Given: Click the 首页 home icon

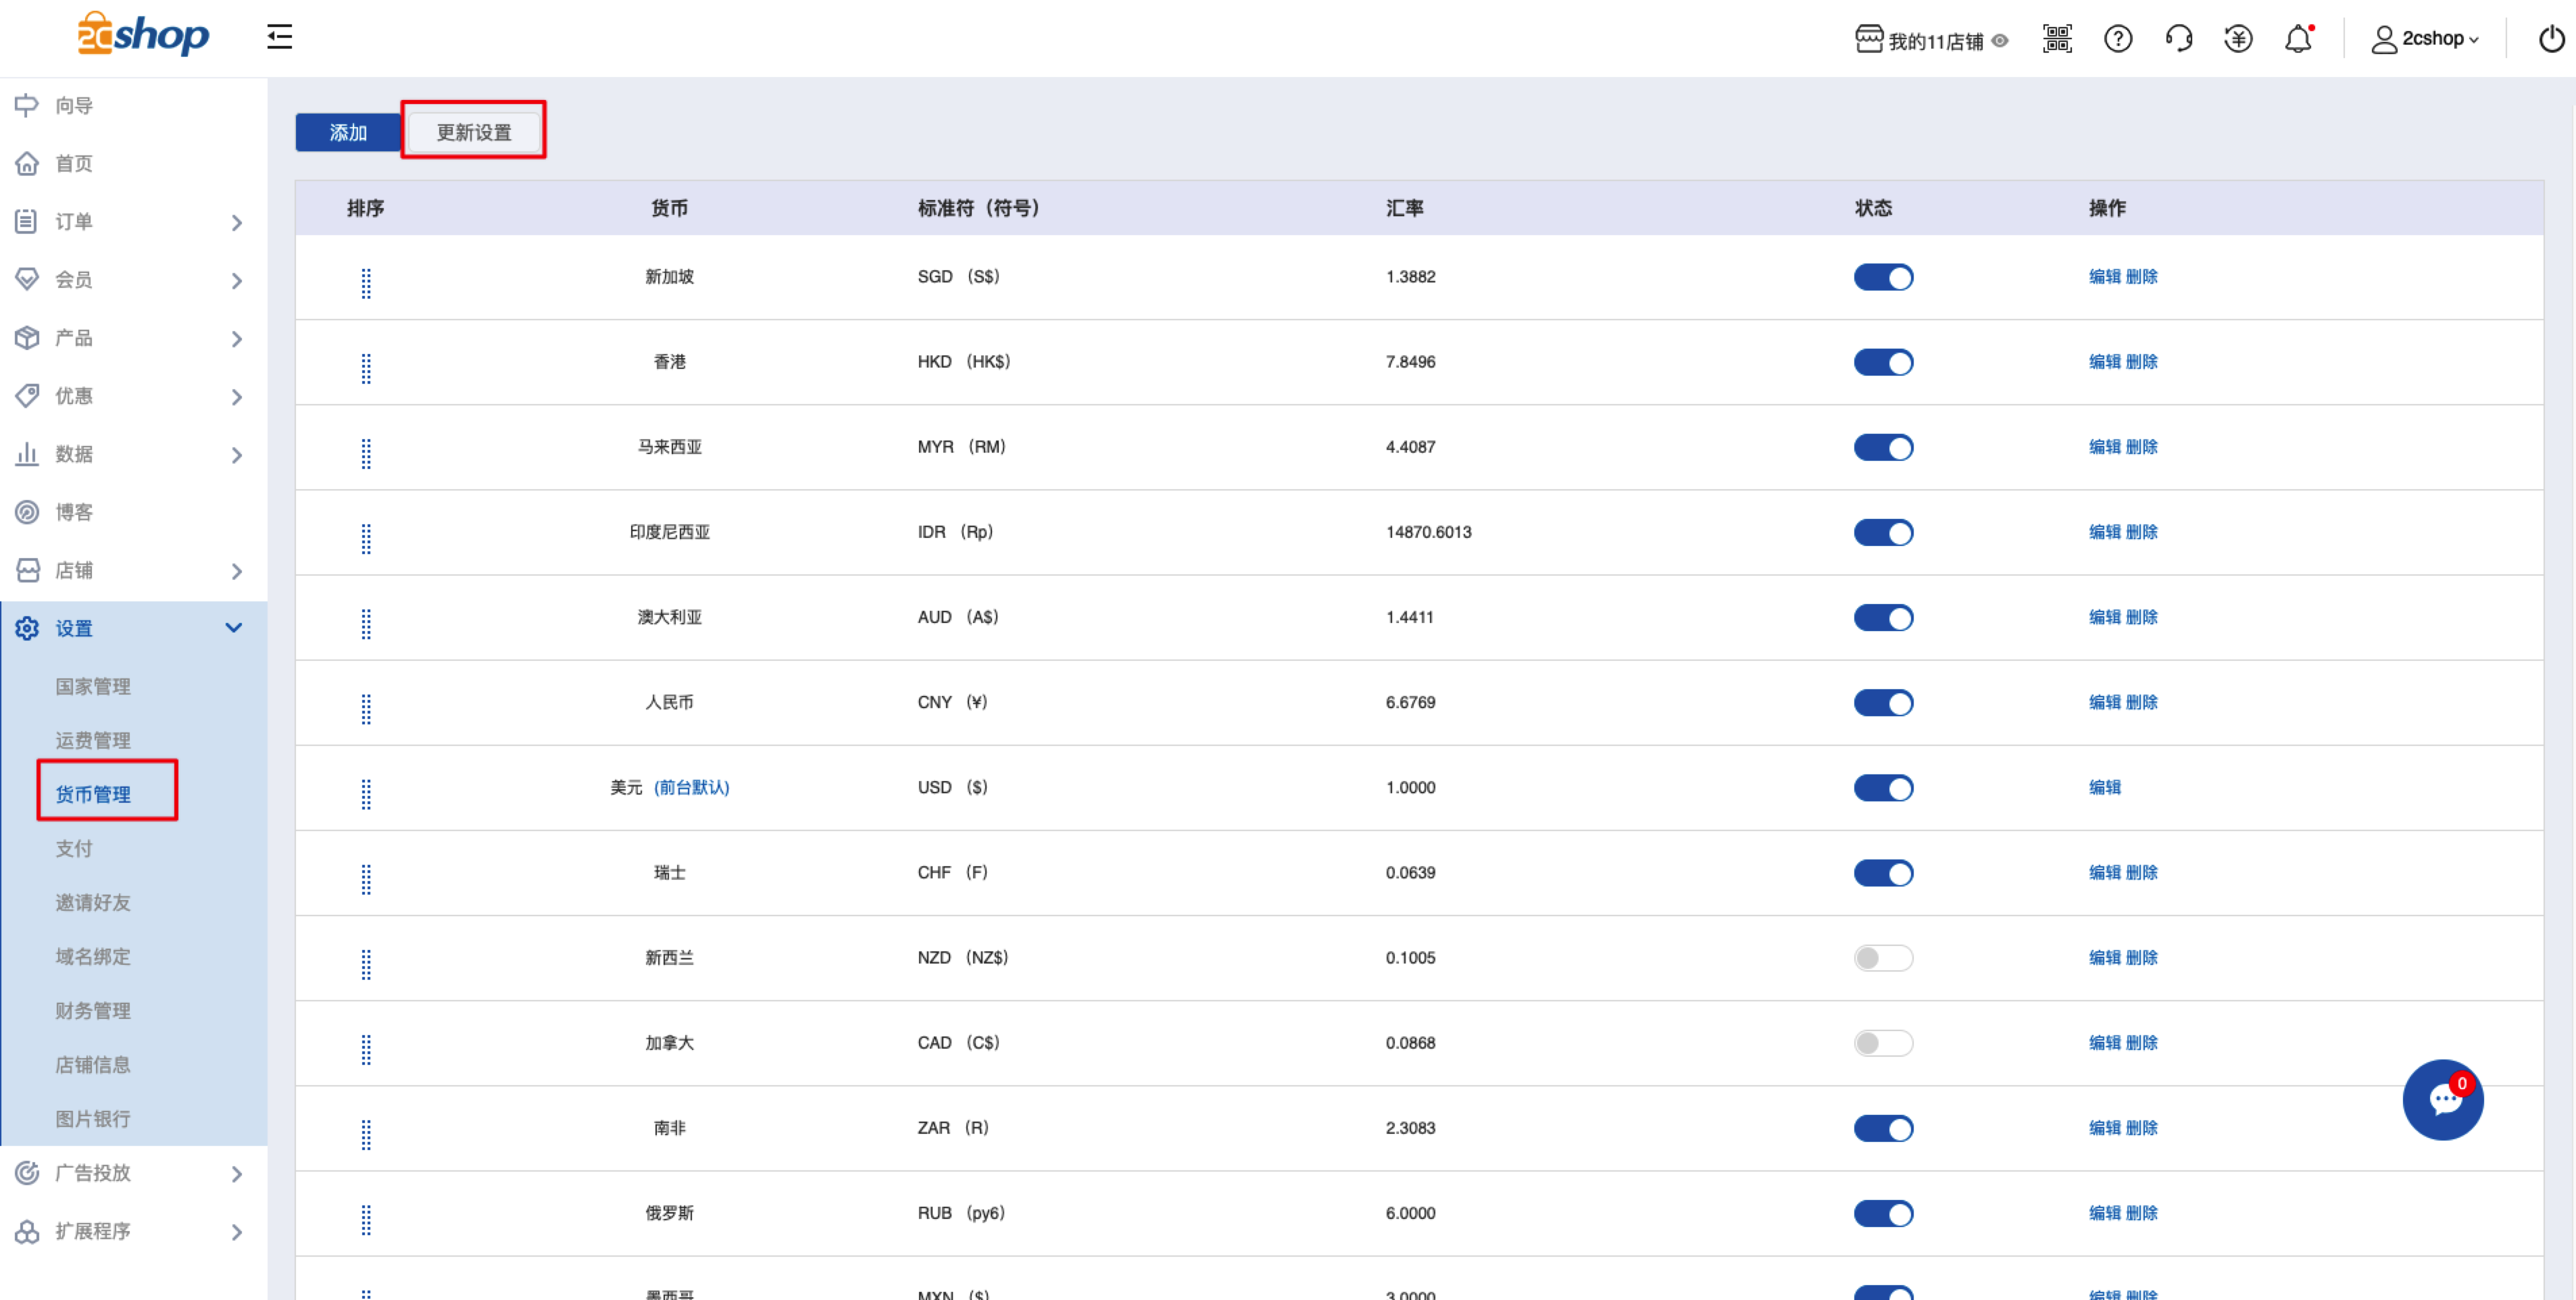Looking at the screenshot, I should pyautogui.click(x=27, y=163).
